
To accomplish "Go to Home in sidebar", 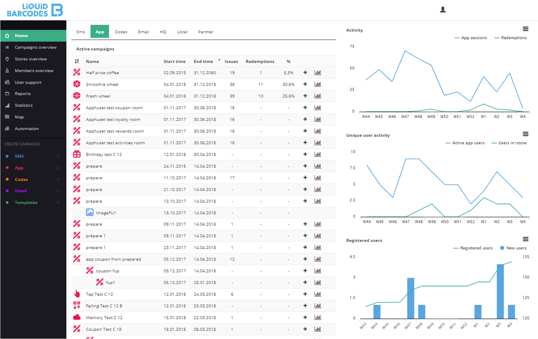I will pos(33,36).
